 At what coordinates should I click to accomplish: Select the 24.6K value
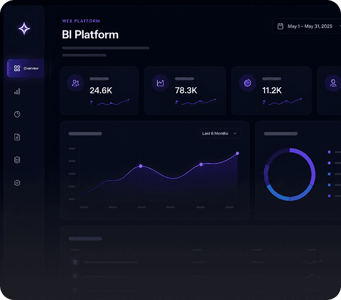click(101, 90)
